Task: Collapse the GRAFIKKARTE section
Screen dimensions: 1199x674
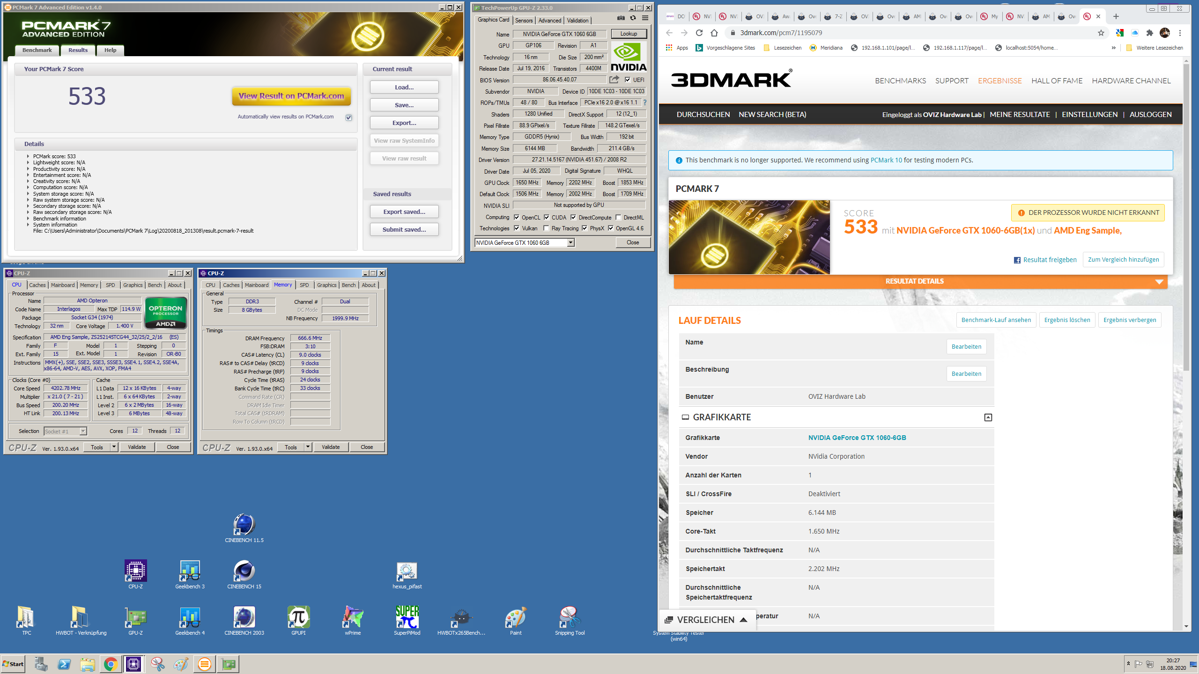Action: [988, 417]
